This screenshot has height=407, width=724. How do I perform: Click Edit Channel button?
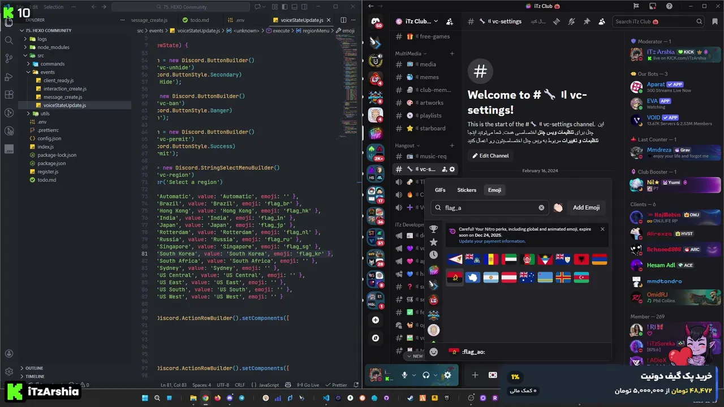(491, 156)
